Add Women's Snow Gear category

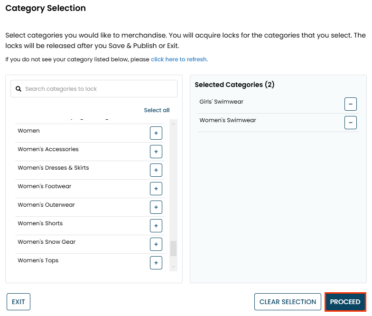[x=156, y=244]
